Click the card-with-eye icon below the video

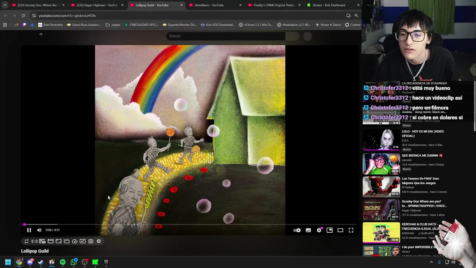click(x=42, y=241)
